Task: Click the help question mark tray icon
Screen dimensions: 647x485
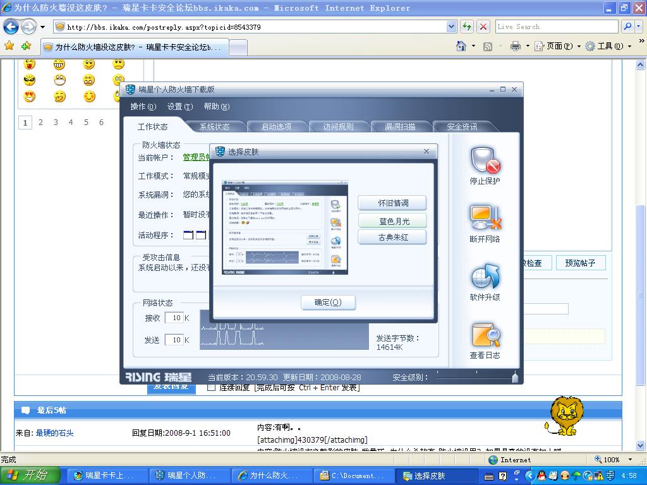Action: click(x=502, y=476)
